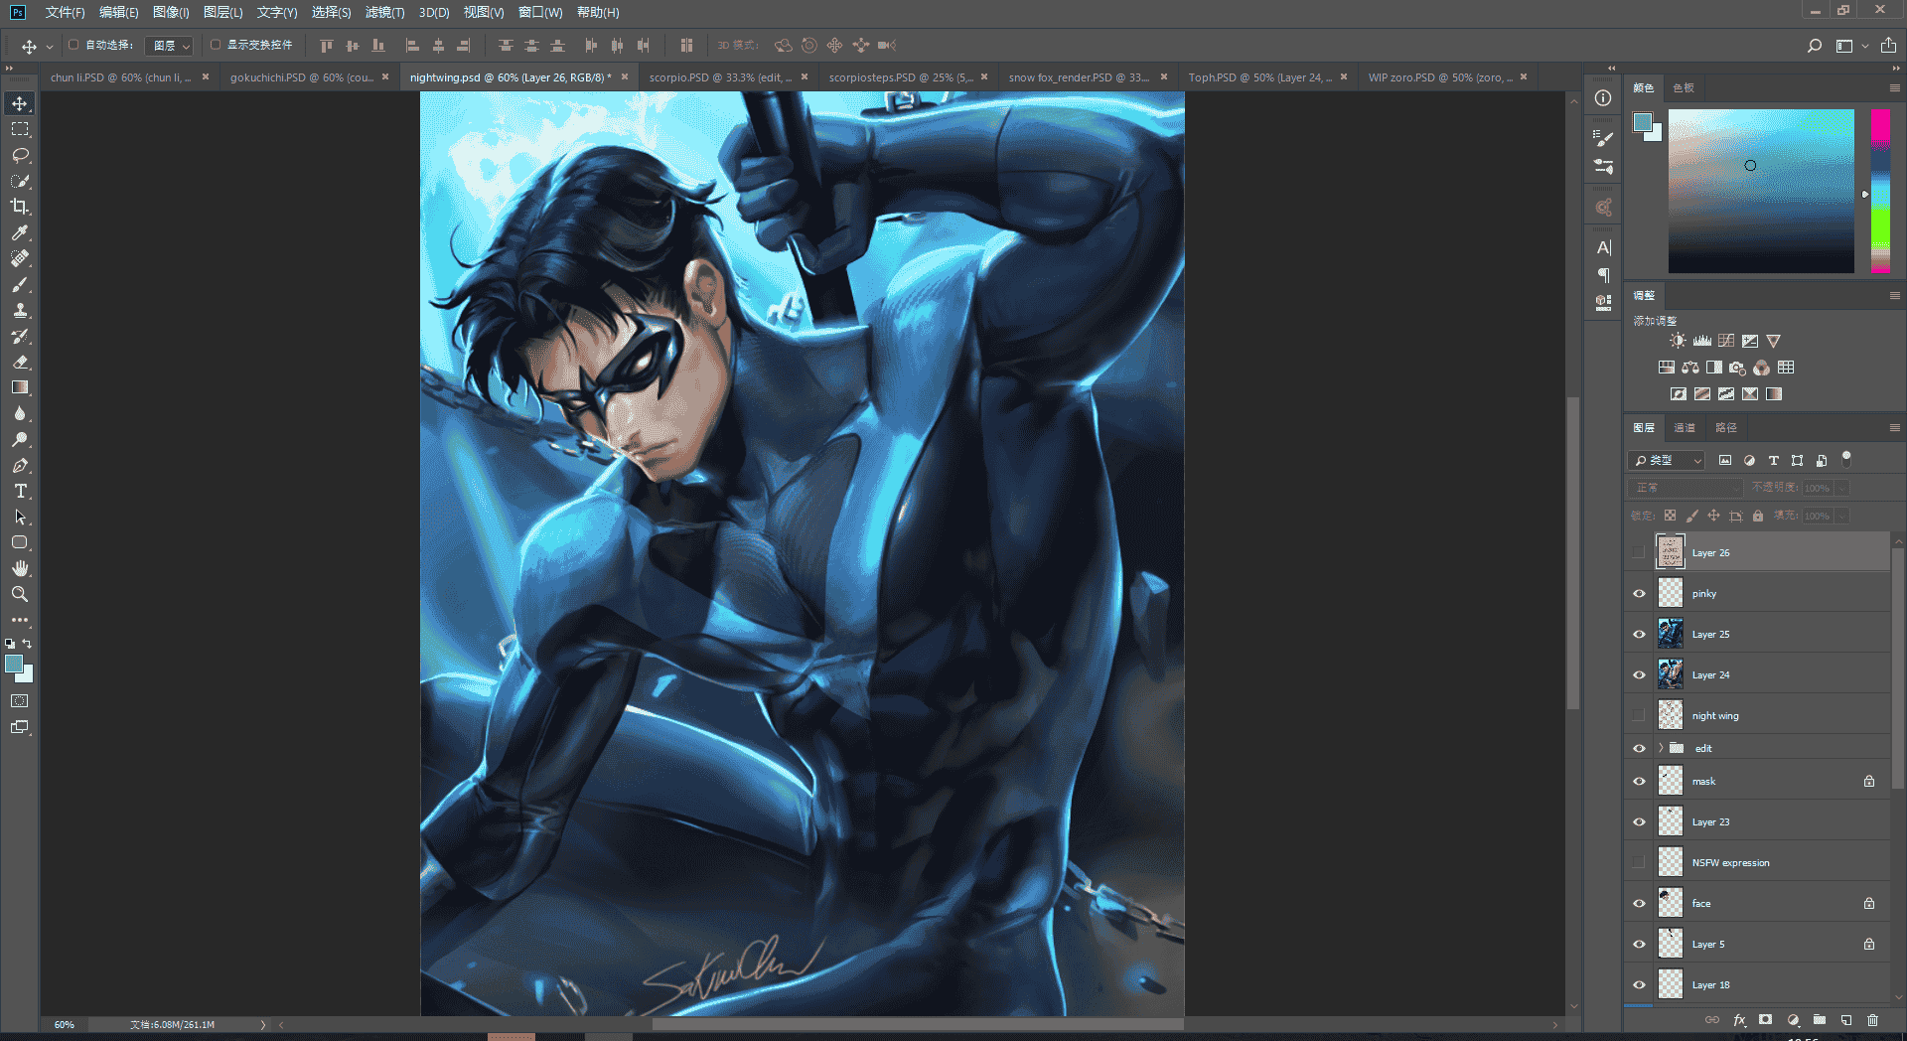Select the Eyedropper tool

(x=20, y=232)
